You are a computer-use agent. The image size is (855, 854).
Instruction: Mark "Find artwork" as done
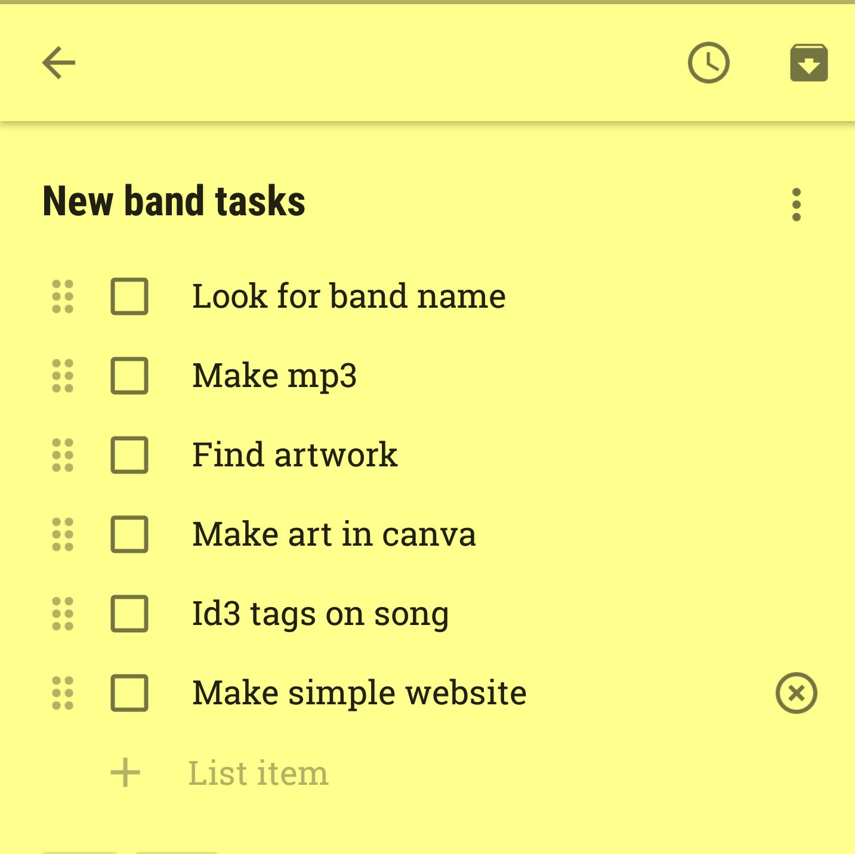129,455
